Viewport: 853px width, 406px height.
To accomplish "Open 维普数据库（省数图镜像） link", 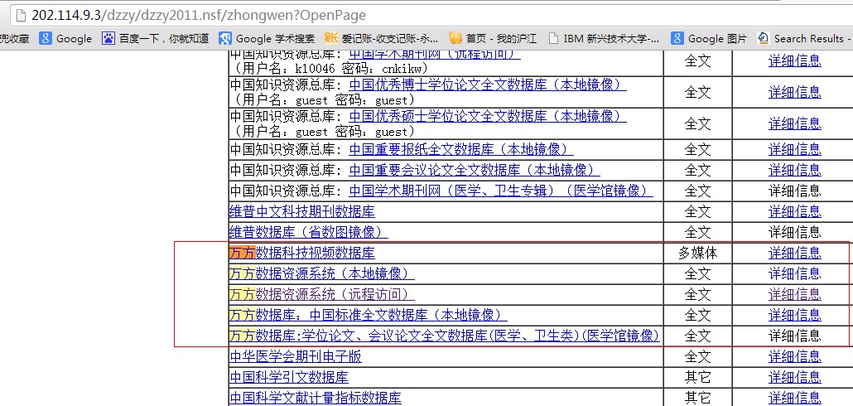I will 309,232.
